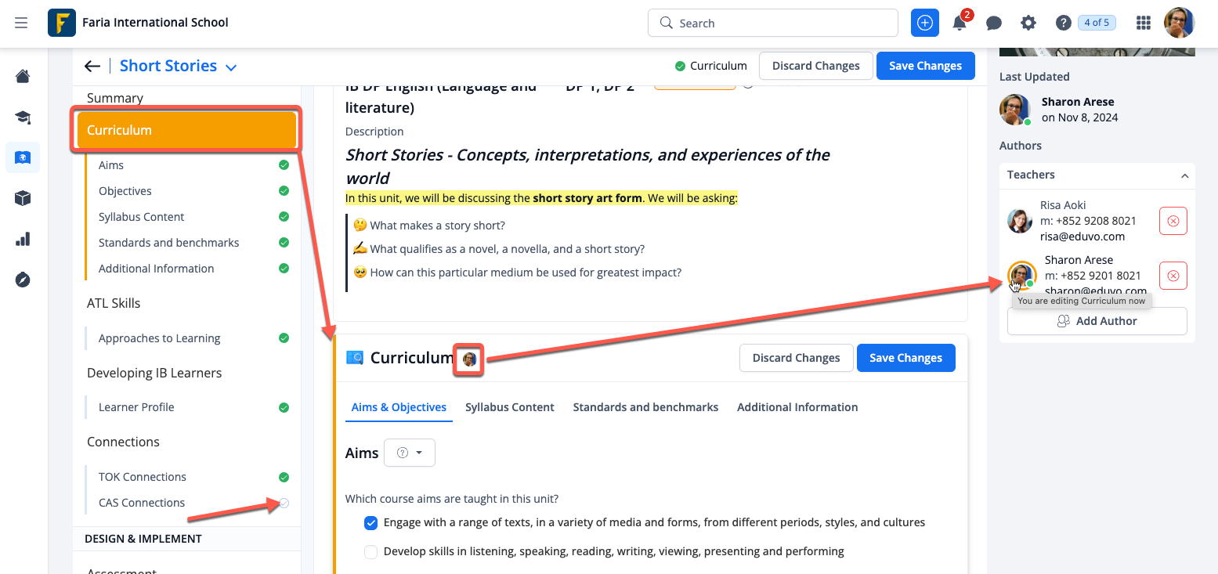Expand the Short Stories unit dropdown
The width and height of the screenshot is (1218, 574).
point(231,67)
